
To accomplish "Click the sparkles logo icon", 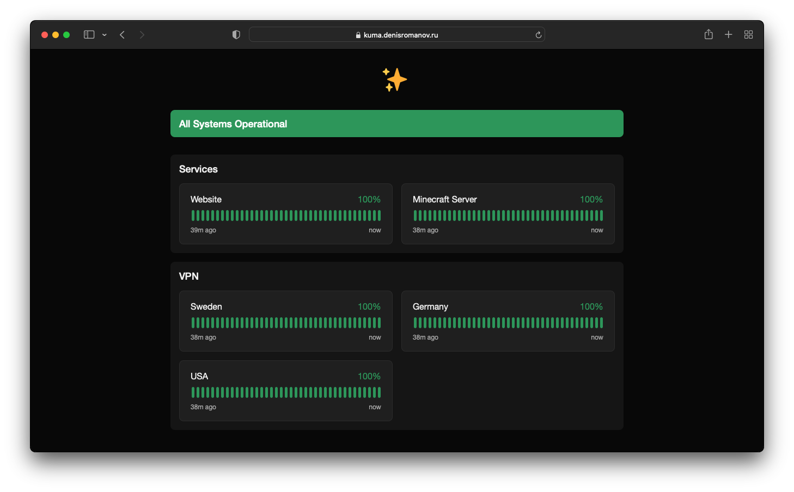I will [x=395, y=80].
